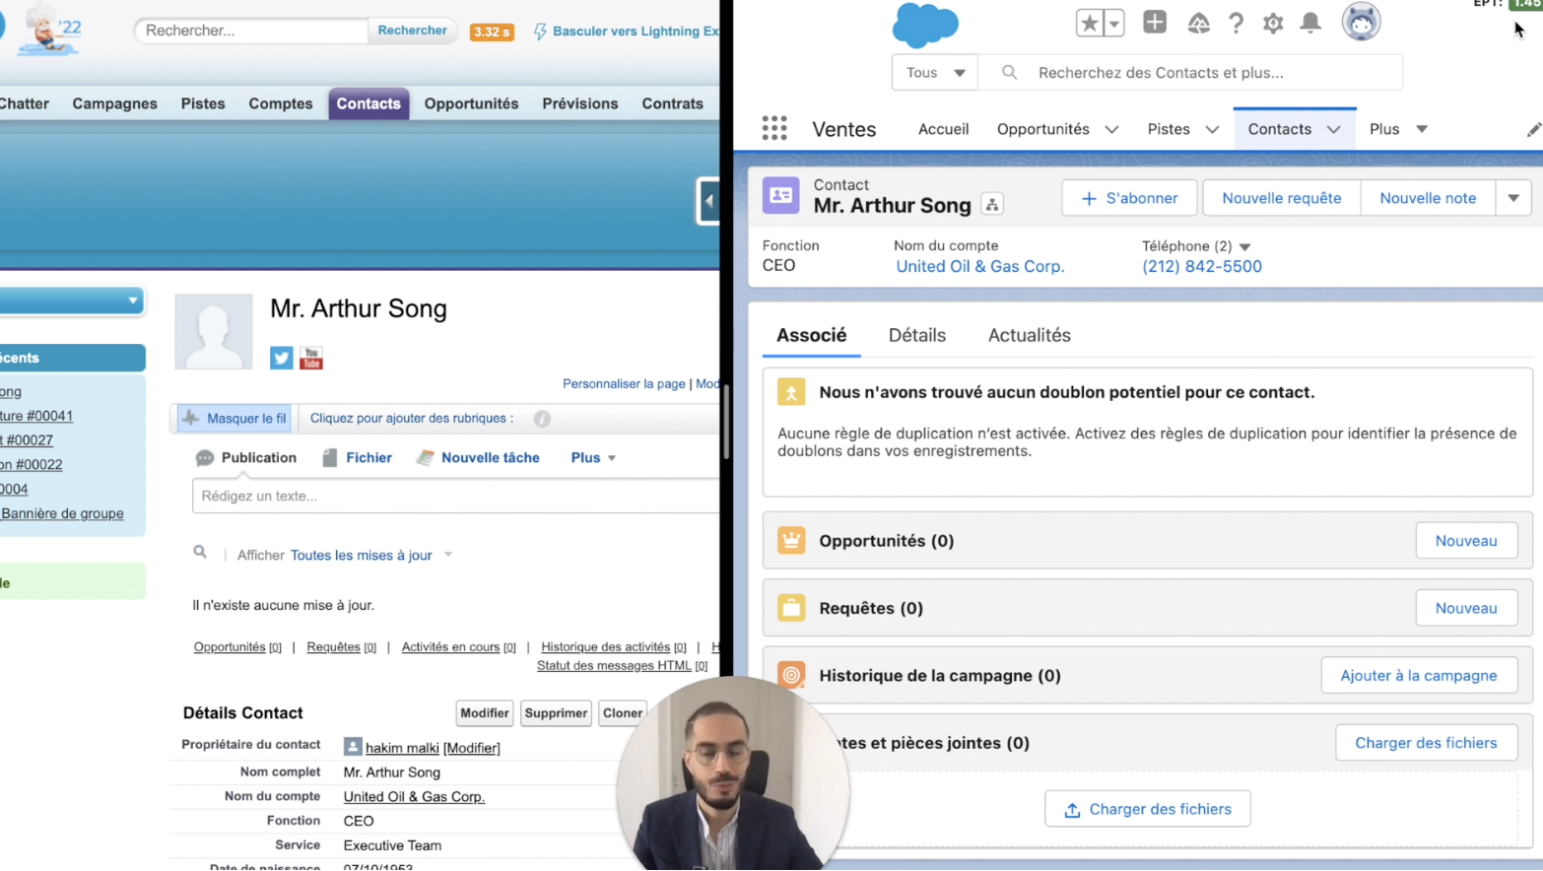Image resolution: width=1543 pixels, height=871 pixels.
Task: Select the Fichier feed action
Action: coord(357,458)
